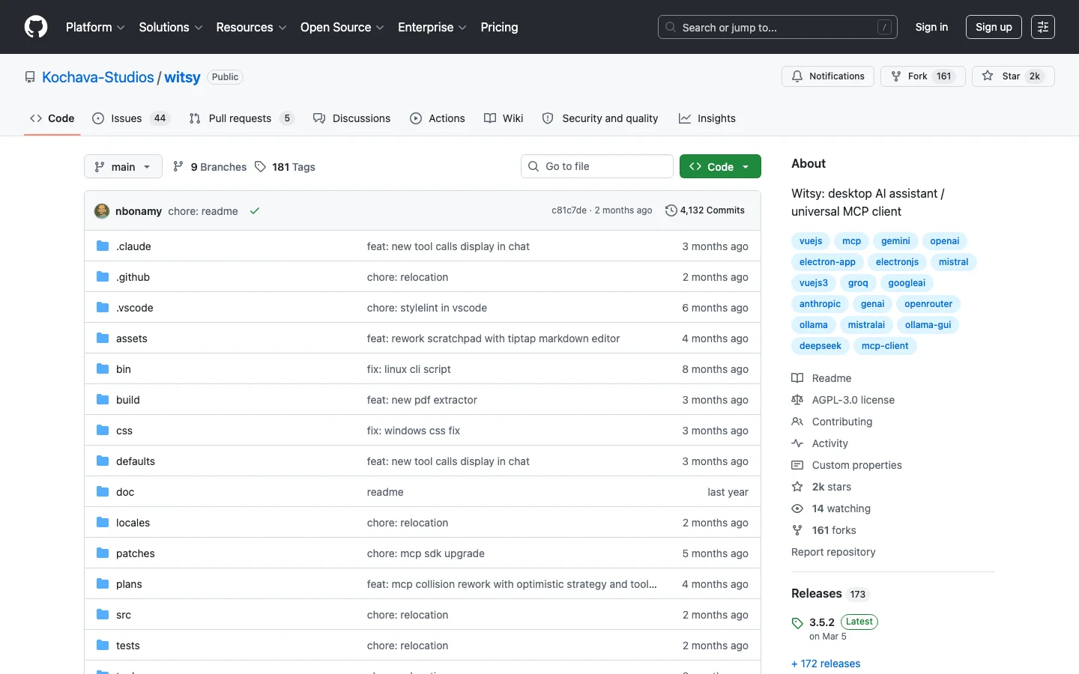Click the locales folder icon

(103, 523)
